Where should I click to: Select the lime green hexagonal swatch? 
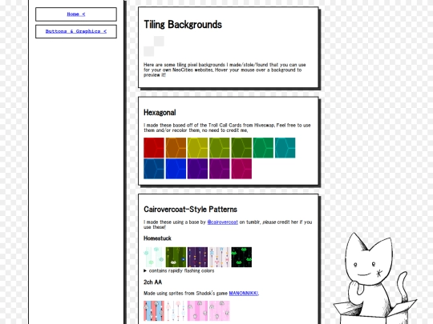point(219,148)
